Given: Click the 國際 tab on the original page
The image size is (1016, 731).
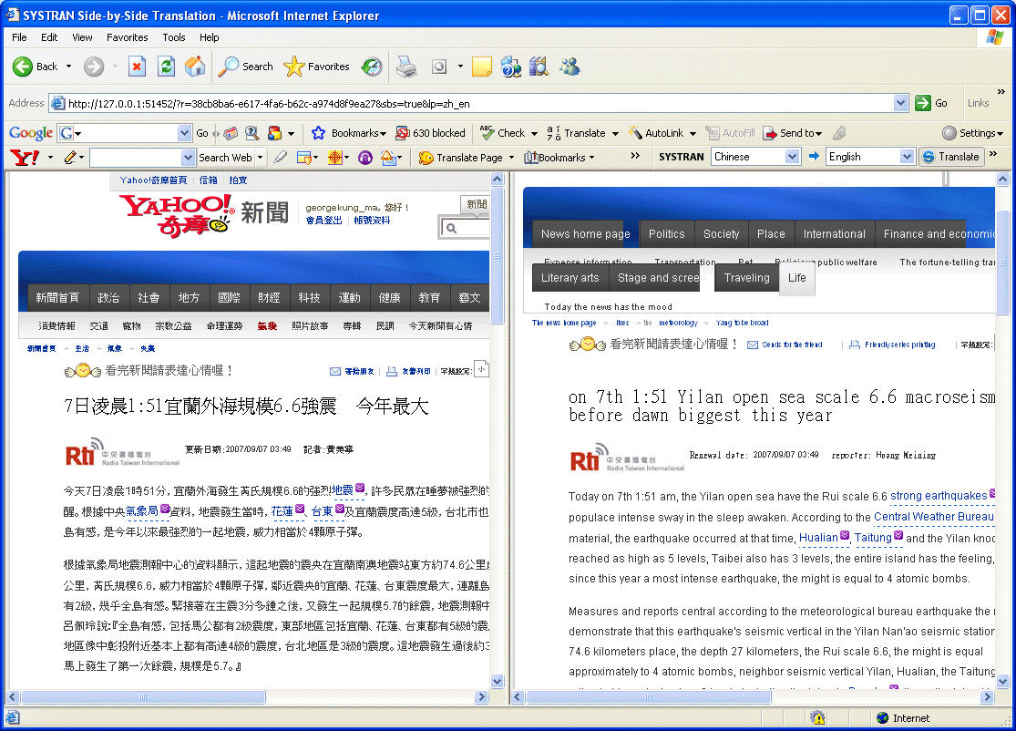Looking at the screenshot, I should point(229,297).
